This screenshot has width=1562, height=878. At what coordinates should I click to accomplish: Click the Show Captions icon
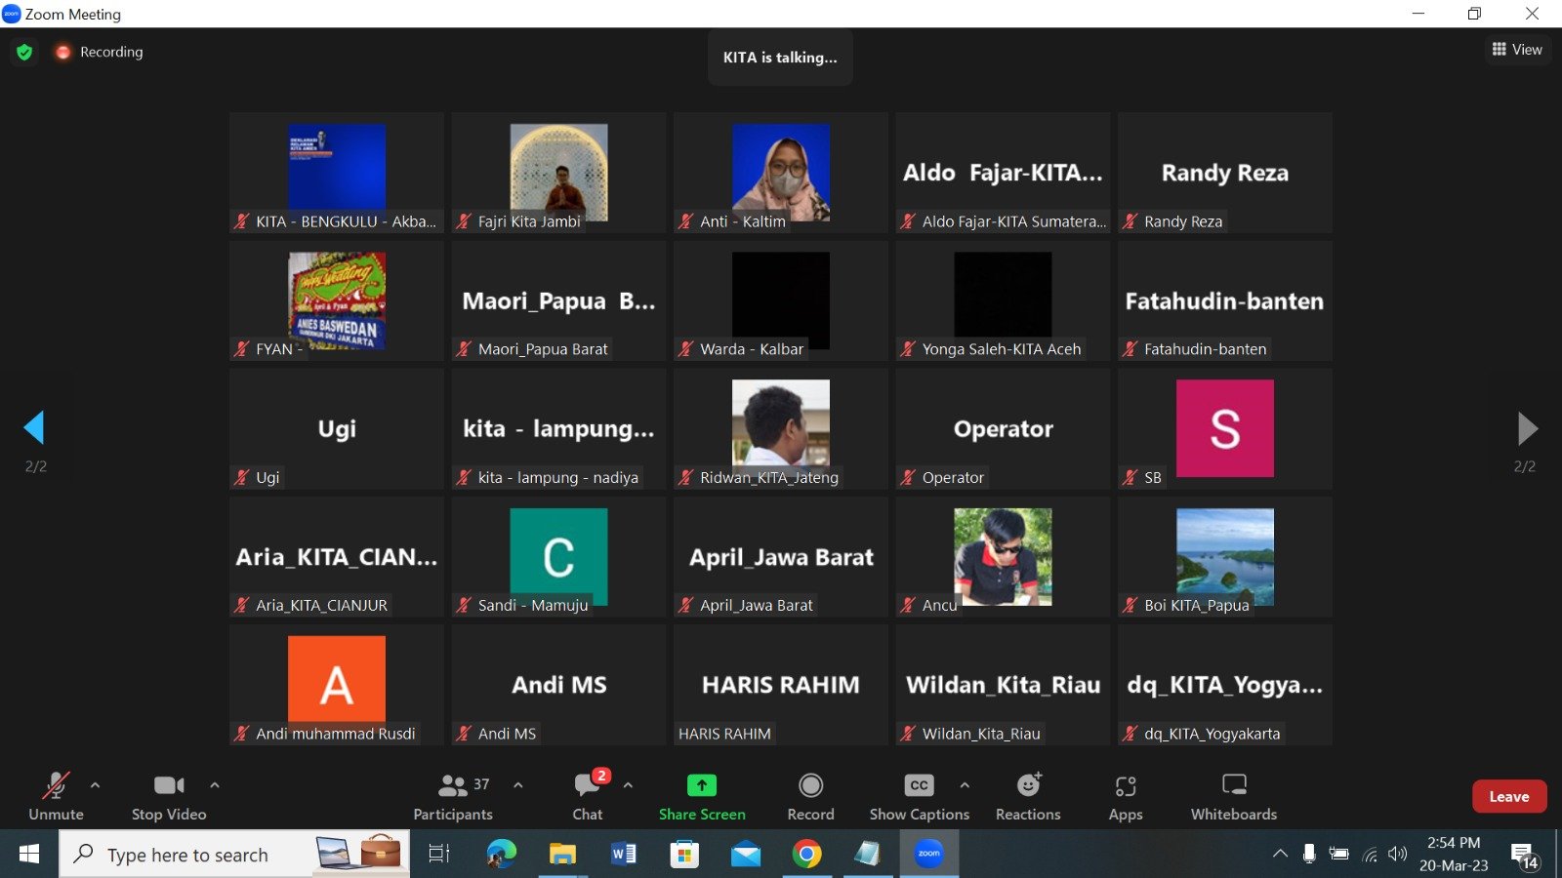click(x=919, y=785)
